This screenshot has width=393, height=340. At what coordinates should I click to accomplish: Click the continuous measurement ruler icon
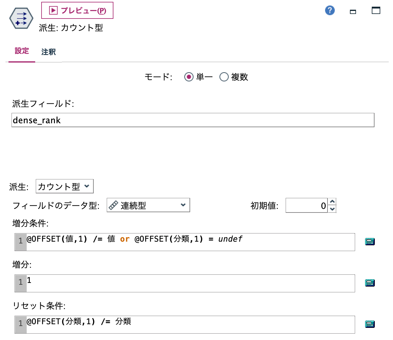pyautogui.click(x=114, y=205)
